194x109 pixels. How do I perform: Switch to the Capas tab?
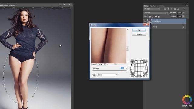pos(146,6)
